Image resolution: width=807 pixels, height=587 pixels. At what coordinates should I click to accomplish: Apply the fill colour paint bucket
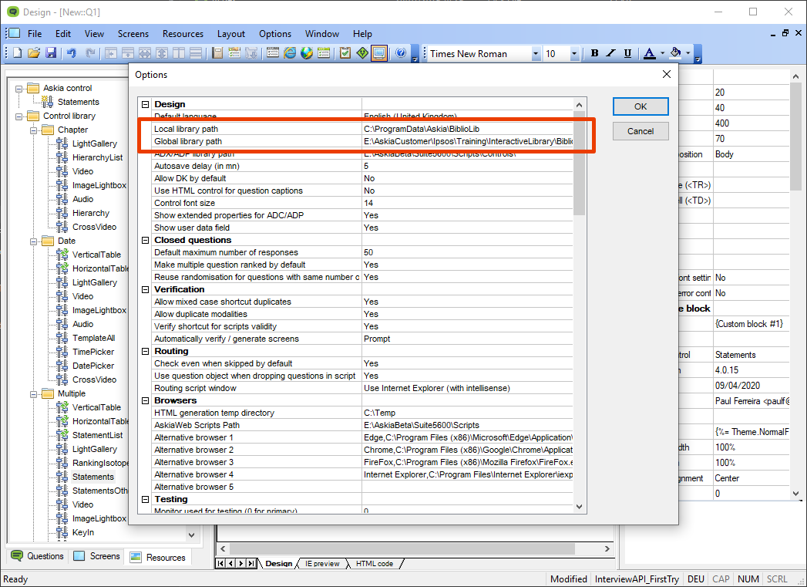(x=676, y=53)
